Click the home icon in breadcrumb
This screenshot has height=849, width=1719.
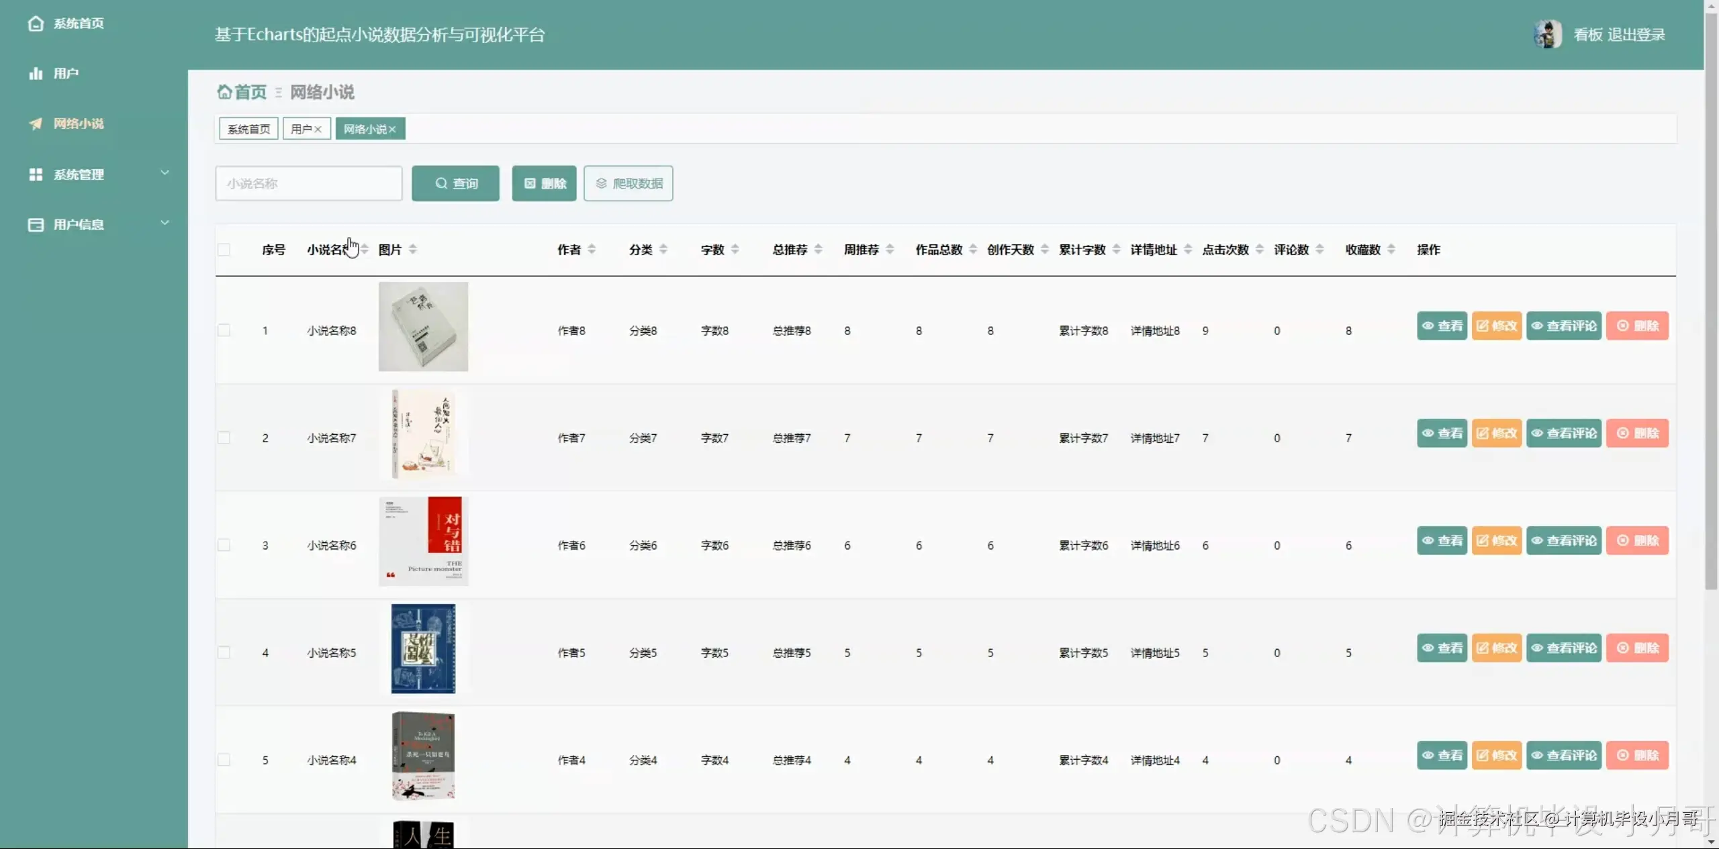click(x=224, y=92)
